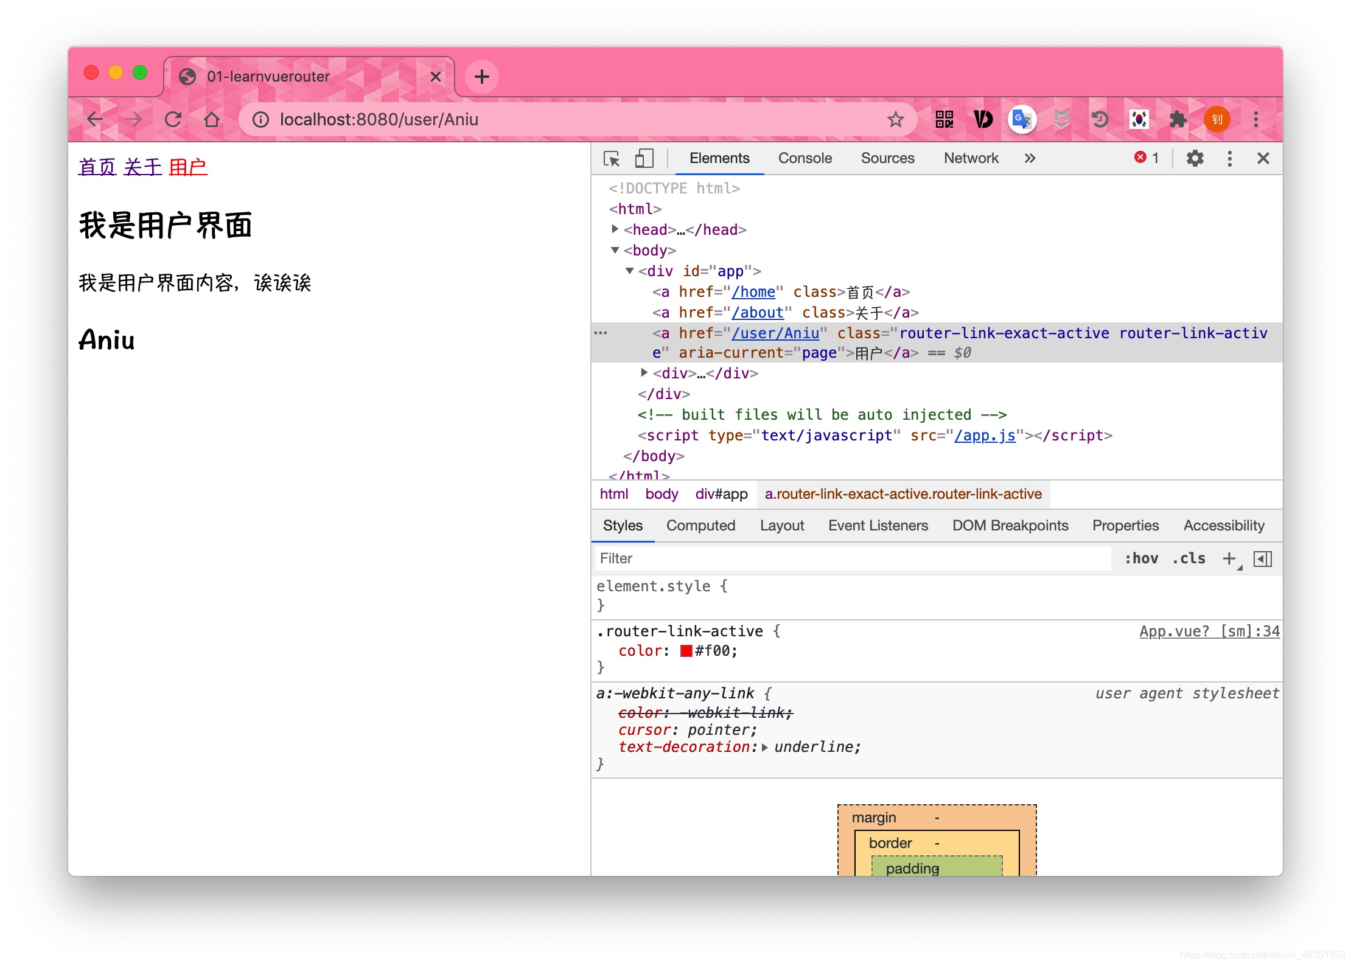Image resolution: width=1351 pixels, height=966 pixels.
Task: Open the history clock extension icon
Action: point(1100,119)
